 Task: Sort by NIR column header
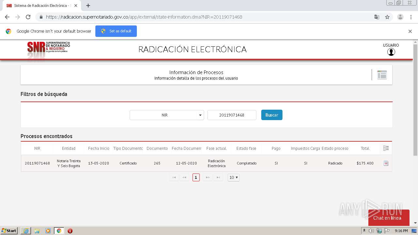pos(37,148)
